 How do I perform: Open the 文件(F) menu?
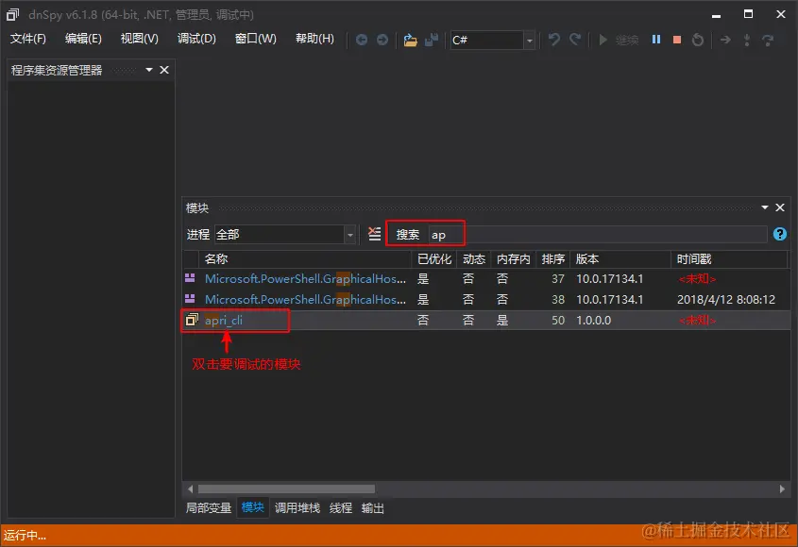tap(28, 40)
